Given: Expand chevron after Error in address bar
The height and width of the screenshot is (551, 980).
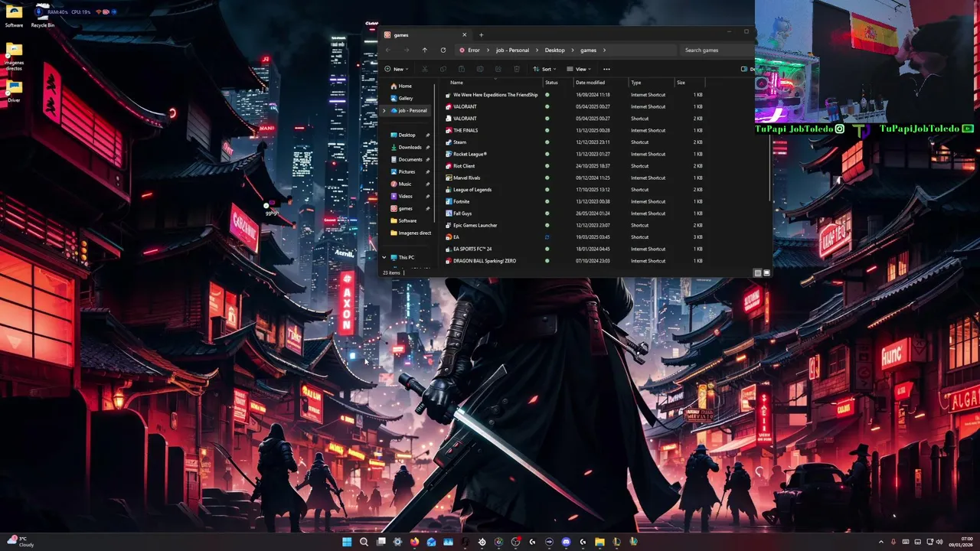Looking at the screenshot, I should tap(487, 51).
